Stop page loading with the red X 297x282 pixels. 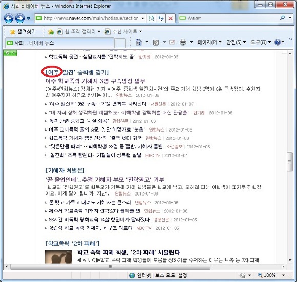coord(171,18)
